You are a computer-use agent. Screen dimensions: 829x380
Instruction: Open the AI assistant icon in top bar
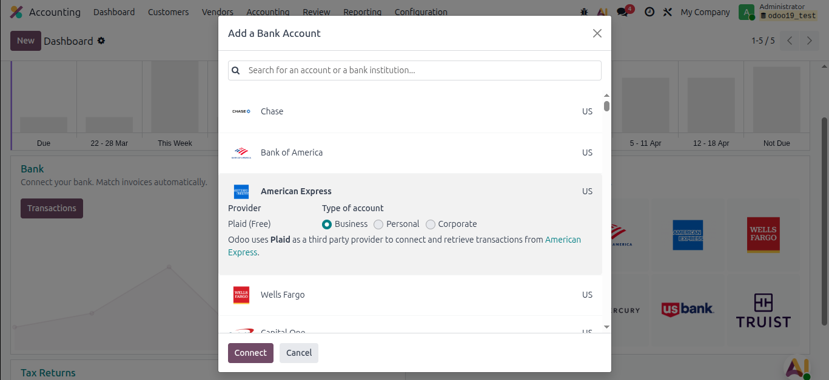tap(602, 12)
